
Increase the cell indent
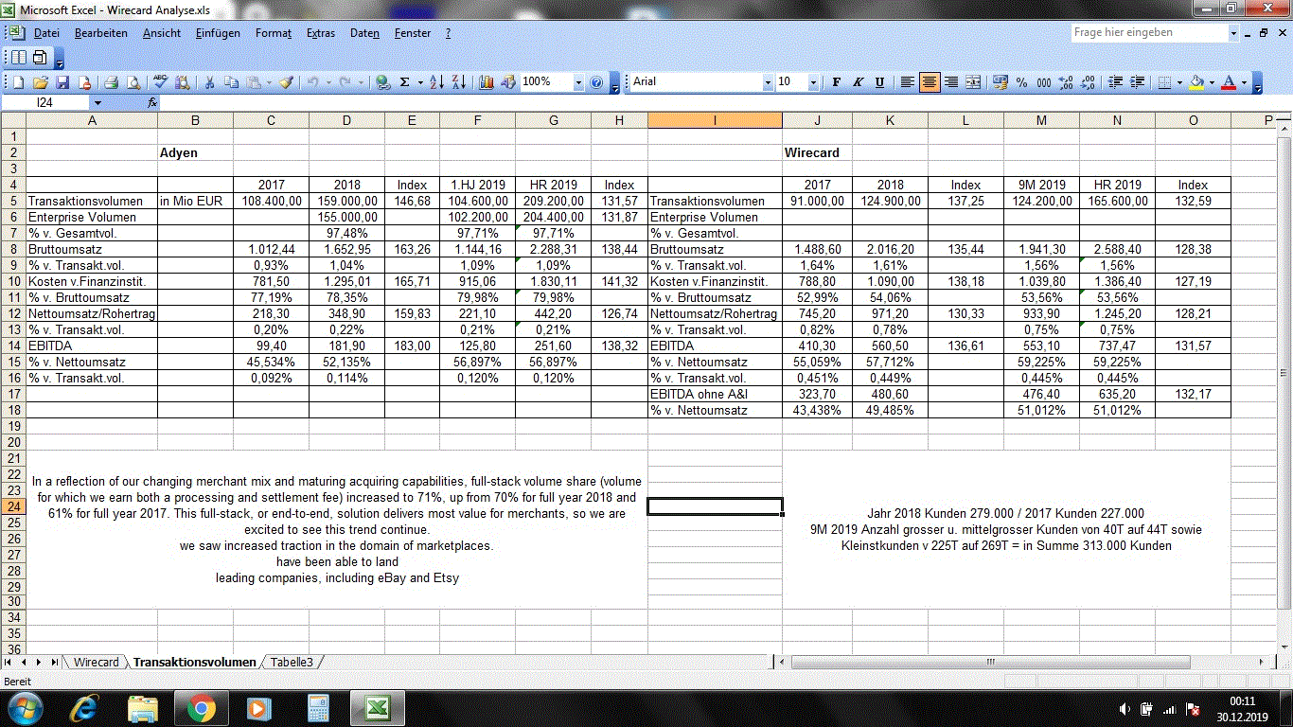point(1137,82)
